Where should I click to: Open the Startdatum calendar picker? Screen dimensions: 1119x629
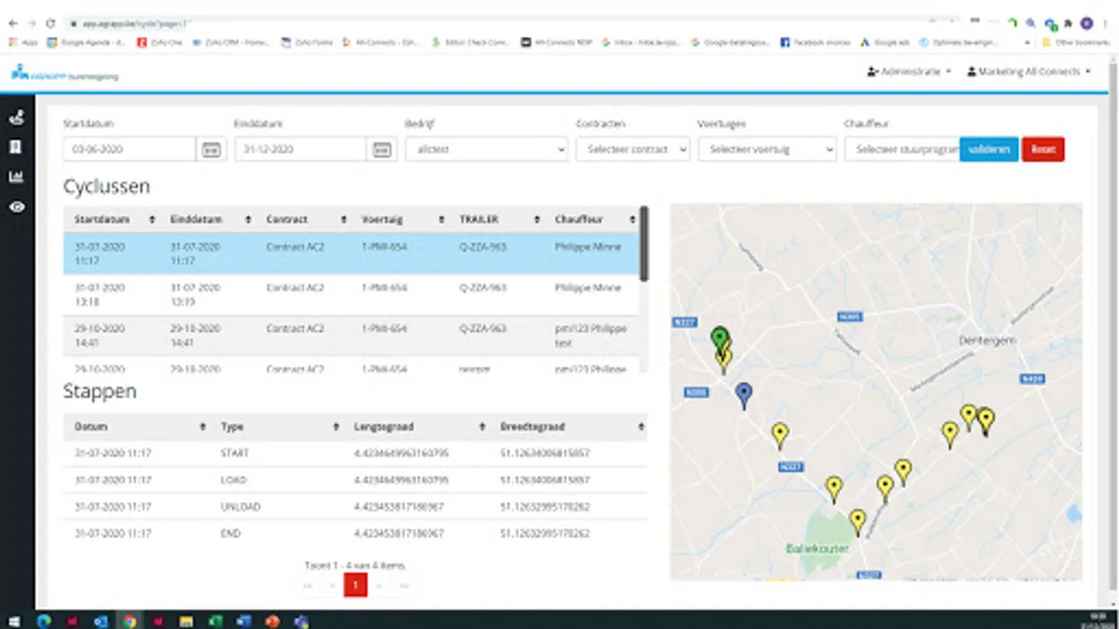click(211, 150)
